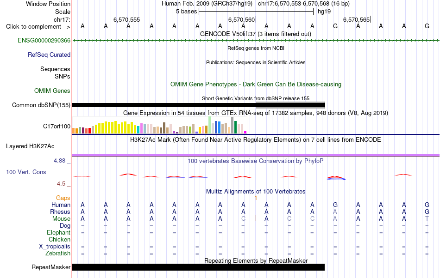Viewport: 440px width, 278px height.
Task: Click the GENCODE V50lift37 track title
Action: coord(256,34)
